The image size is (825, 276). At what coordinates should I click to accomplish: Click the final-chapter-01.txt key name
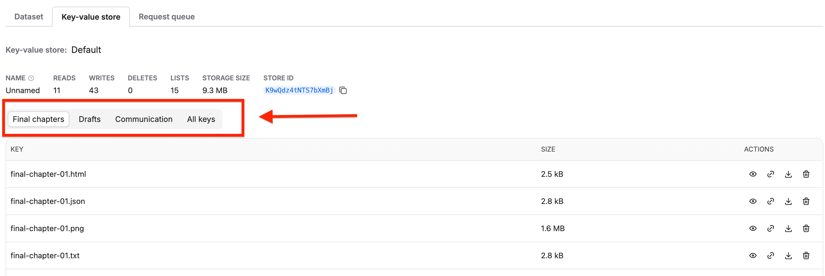[x=45, y=256]
